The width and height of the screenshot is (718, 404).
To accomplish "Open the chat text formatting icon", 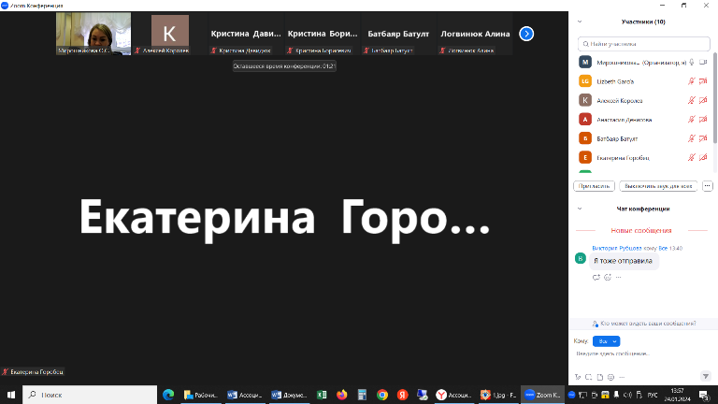I will click(578, 377).
